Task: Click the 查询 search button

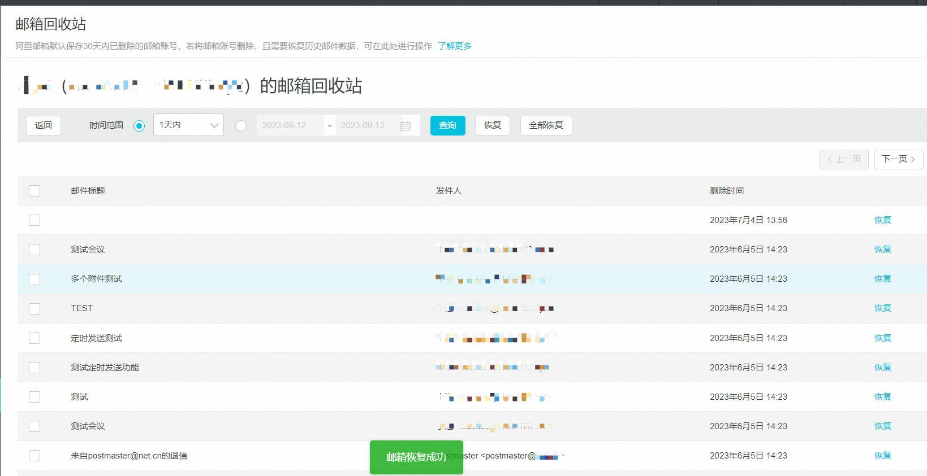Action: (x=447, y=125)
